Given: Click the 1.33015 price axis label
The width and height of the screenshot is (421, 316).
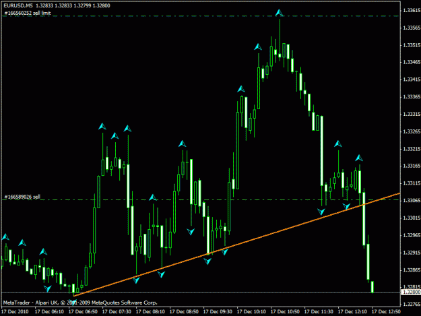Looking at the screenshot, I should coord(412,218).
